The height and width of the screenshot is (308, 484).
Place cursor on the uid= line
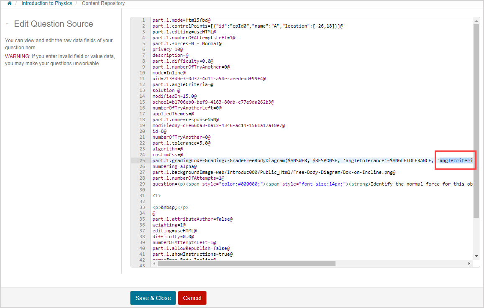click(209, 79)
